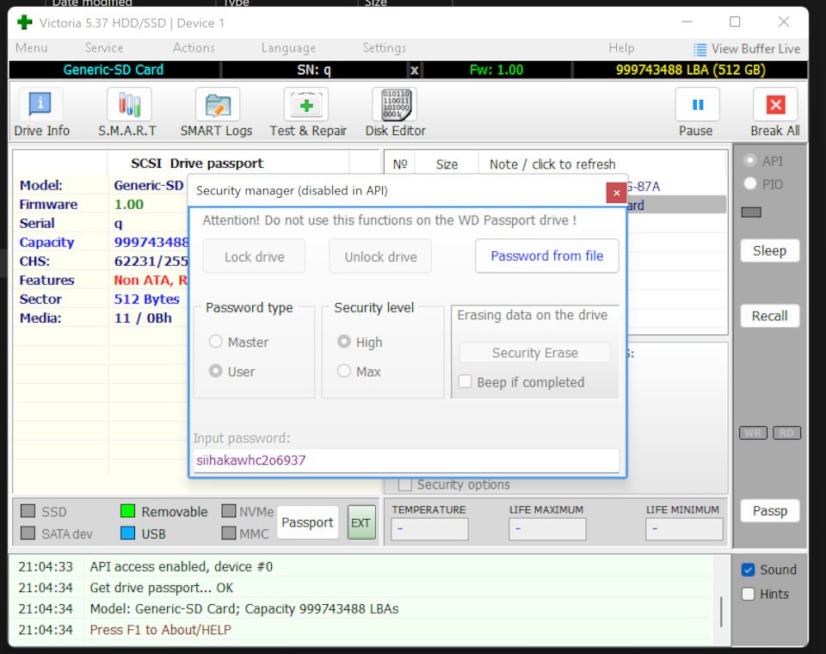
Task: Click the LIFE MAXIMUM value field
Action: tap(547, 529)
